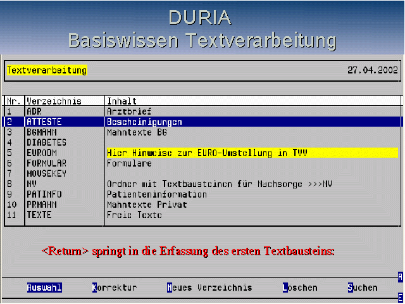The image size is (405, 304).
Task: Click the Verzeichnis column header
Action: coord(54,101)
